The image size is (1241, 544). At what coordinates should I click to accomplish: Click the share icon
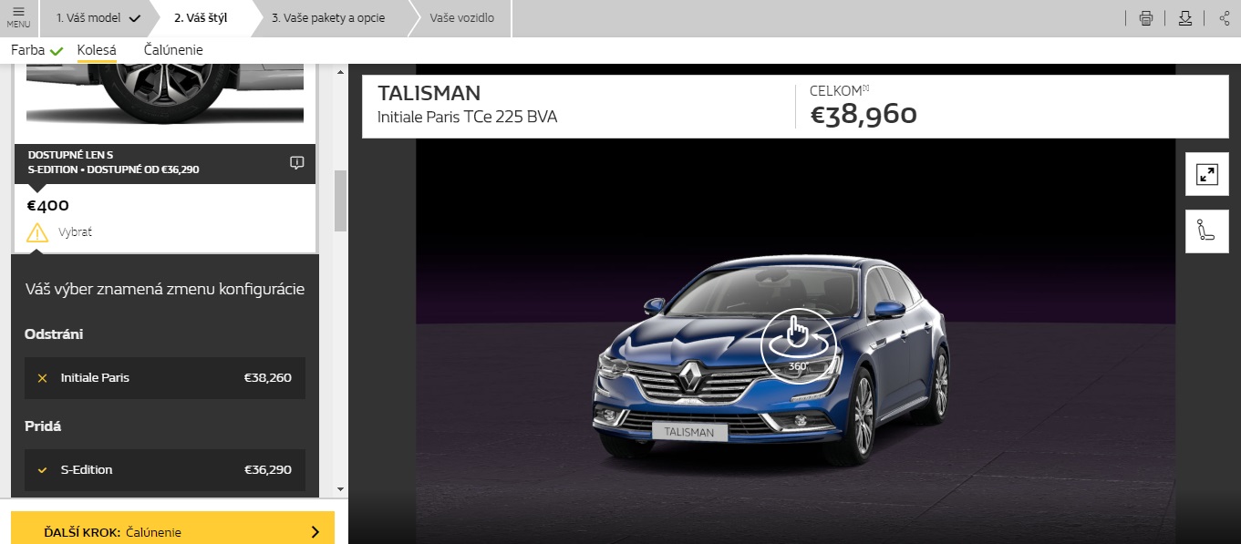[1224, 18]
